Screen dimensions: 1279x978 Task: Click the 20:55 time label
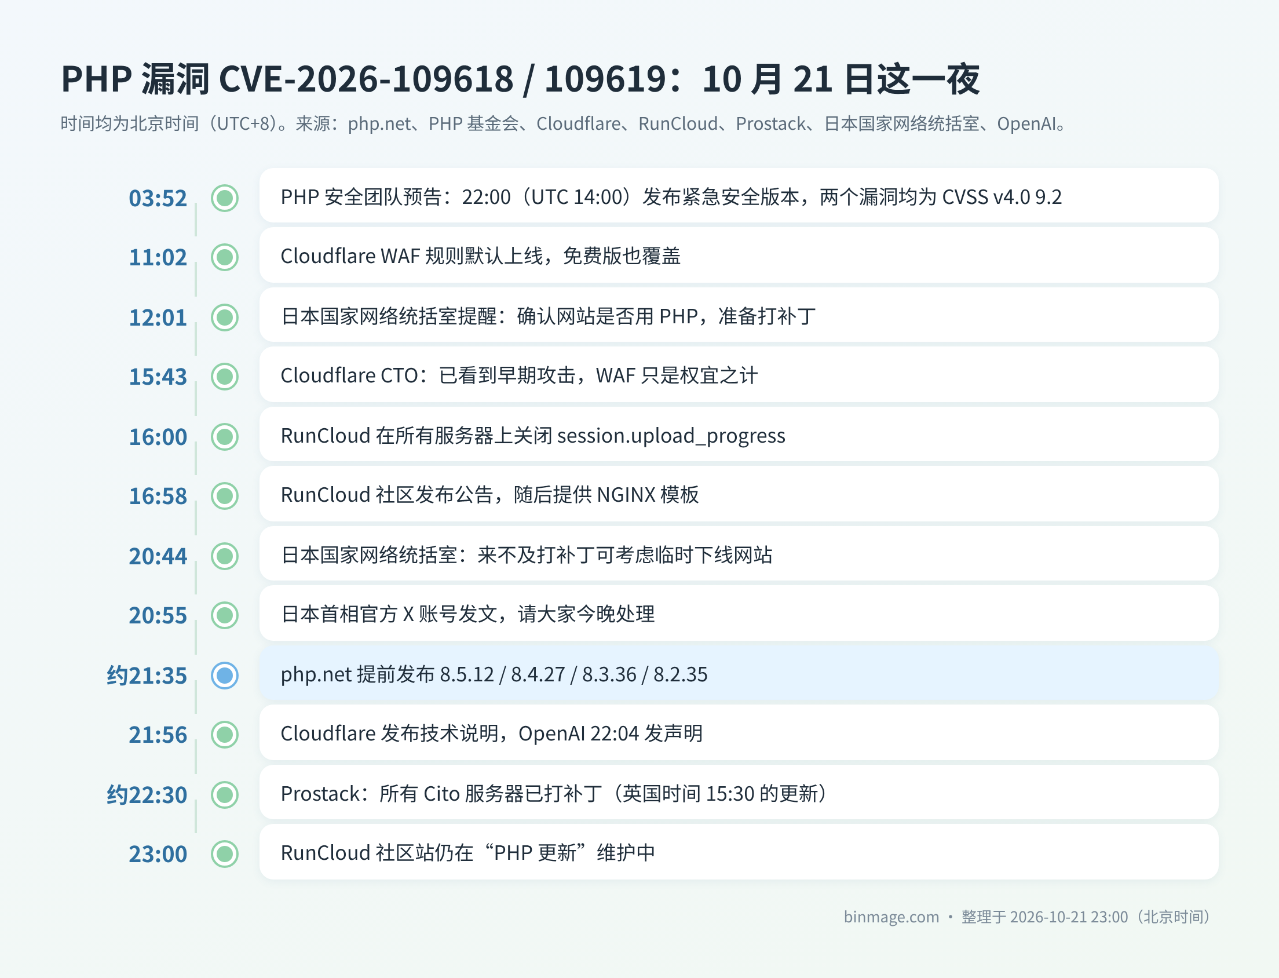[158, 616]
